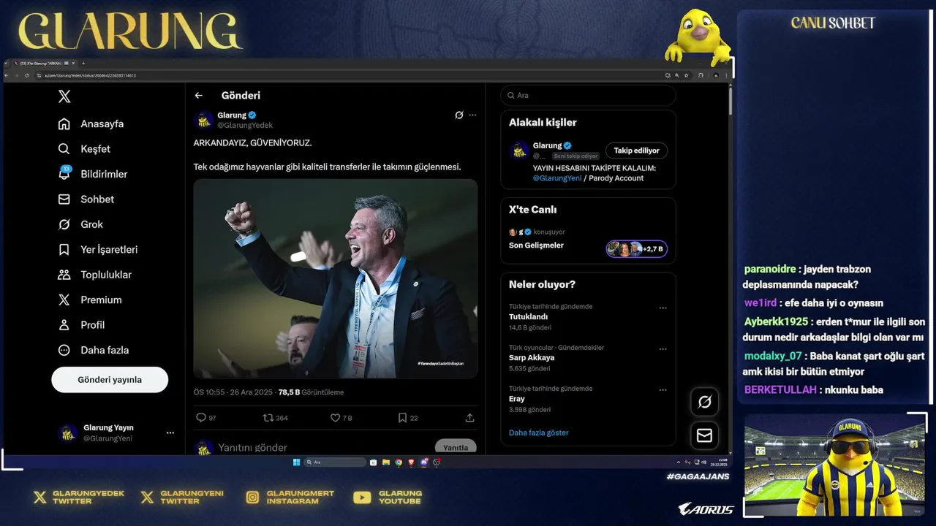Click the share icon on the post
Screen dimensions: 936x526
click(x=469, y=418)
